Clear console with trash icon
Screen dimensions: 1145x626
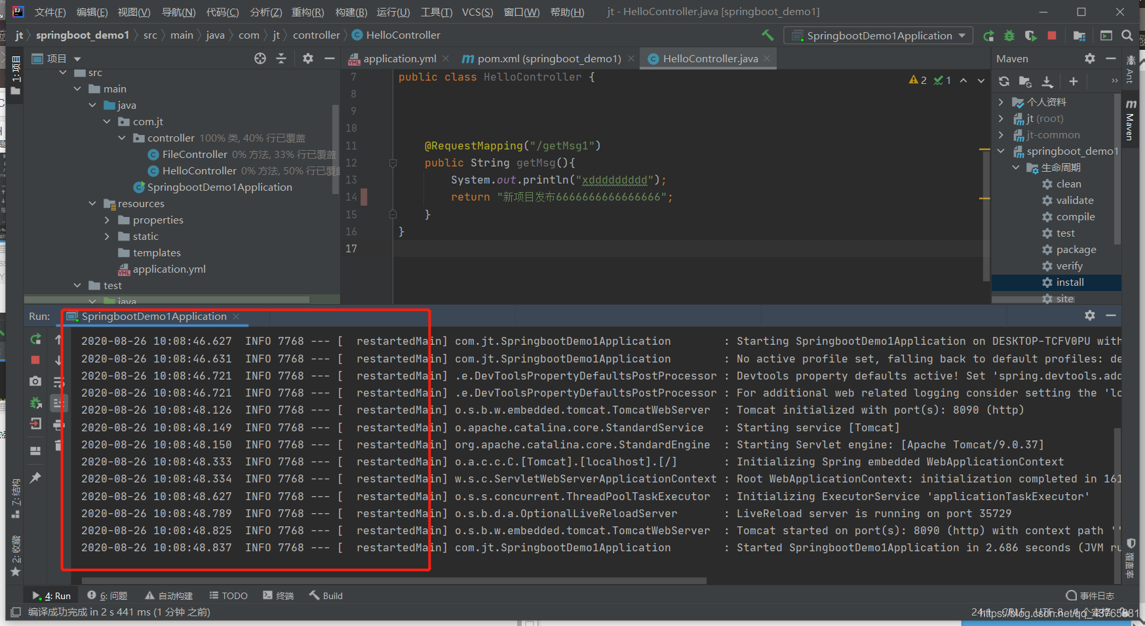click(x=58, y=446)
